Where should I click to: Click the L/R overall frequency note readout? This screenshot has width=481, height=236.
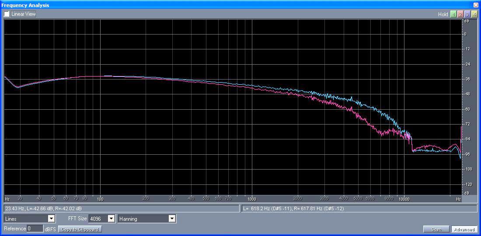359,208
